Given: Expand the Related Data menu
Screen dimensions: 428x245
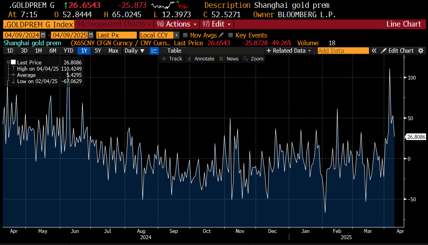Looking at the screenshot, I should click(288, 51).
